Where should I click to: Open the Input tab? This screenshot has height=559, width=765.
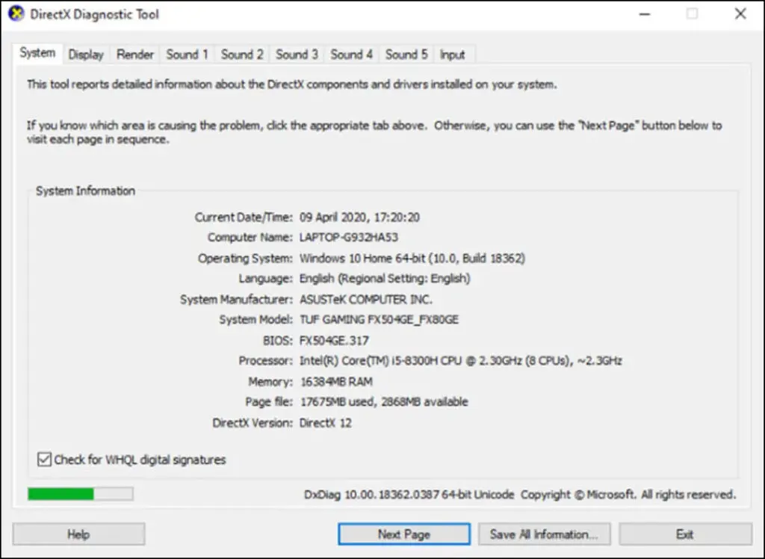pyautogui.click(x=453, y=54)
